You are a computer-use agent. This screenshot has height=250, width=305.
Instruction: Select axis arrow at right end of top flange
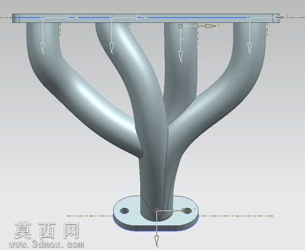pyautogui.click(x=280, y=17)
